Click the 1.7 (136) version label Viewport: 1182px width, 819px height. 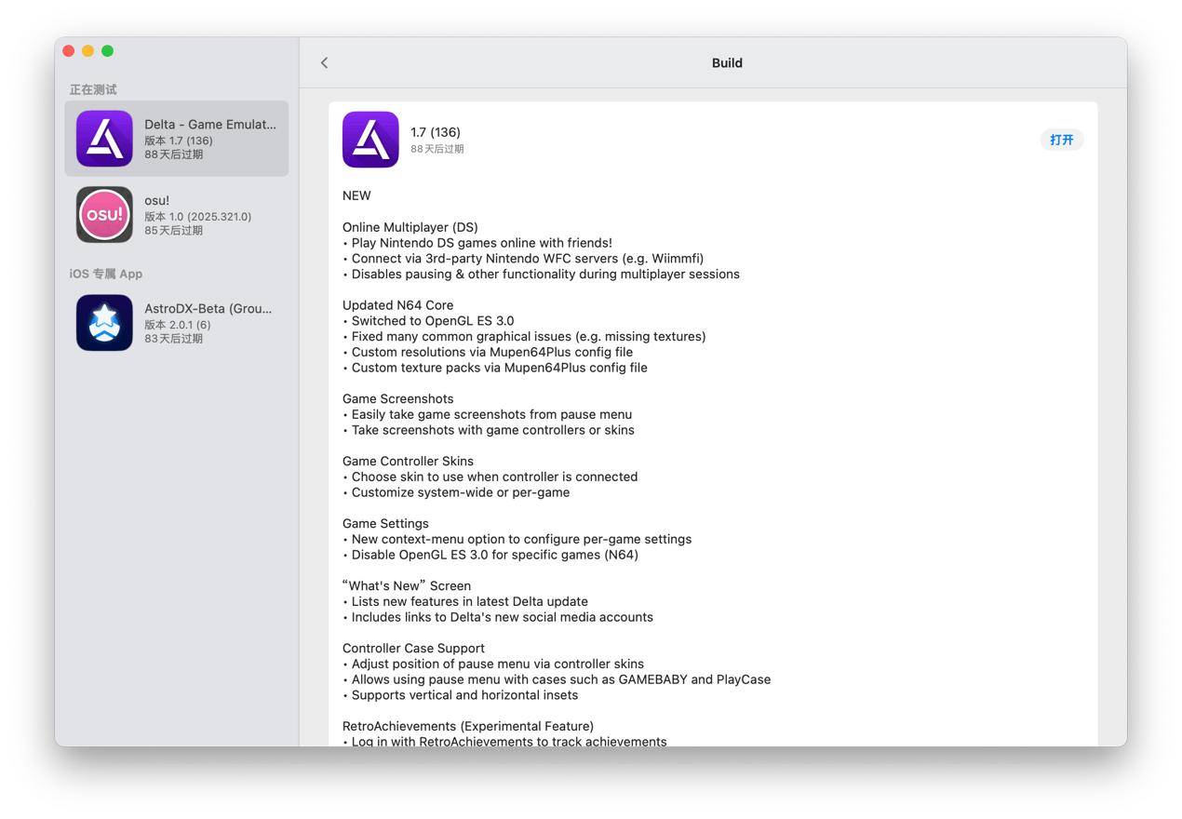point(436,132)
